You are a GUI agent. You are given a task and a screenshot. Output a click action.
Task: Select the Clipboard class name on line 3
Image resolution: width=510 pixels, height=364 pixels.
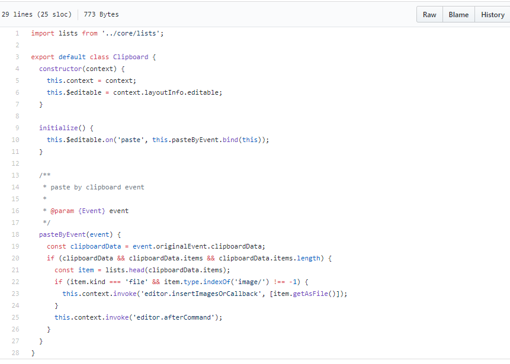pyautogui.click(x=130, y=57)
